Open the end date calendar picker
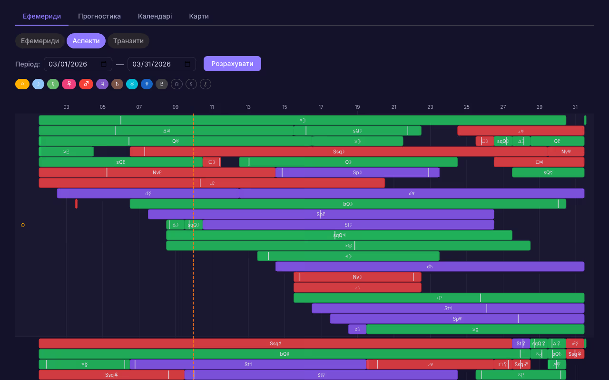Image resolution: width=609 pixels, height=380 pixels. [188, 64]
